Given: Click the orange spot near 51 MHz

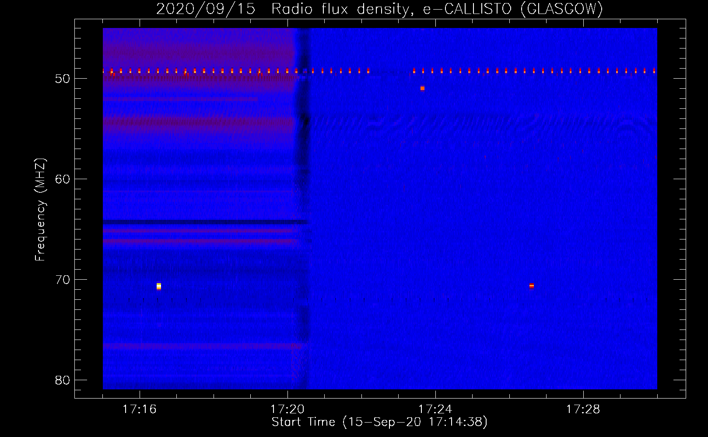Looking at the screenshot, I should [x=422, y=88].
